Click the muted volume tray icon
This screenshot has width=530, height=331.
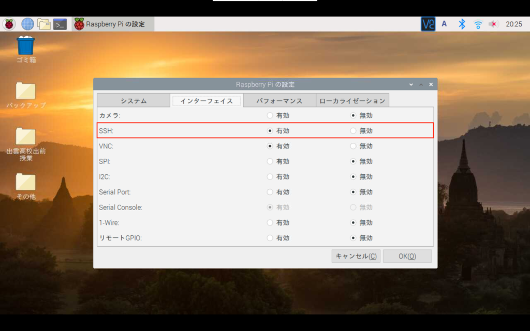pyautogui.click(x=493, y=24)
